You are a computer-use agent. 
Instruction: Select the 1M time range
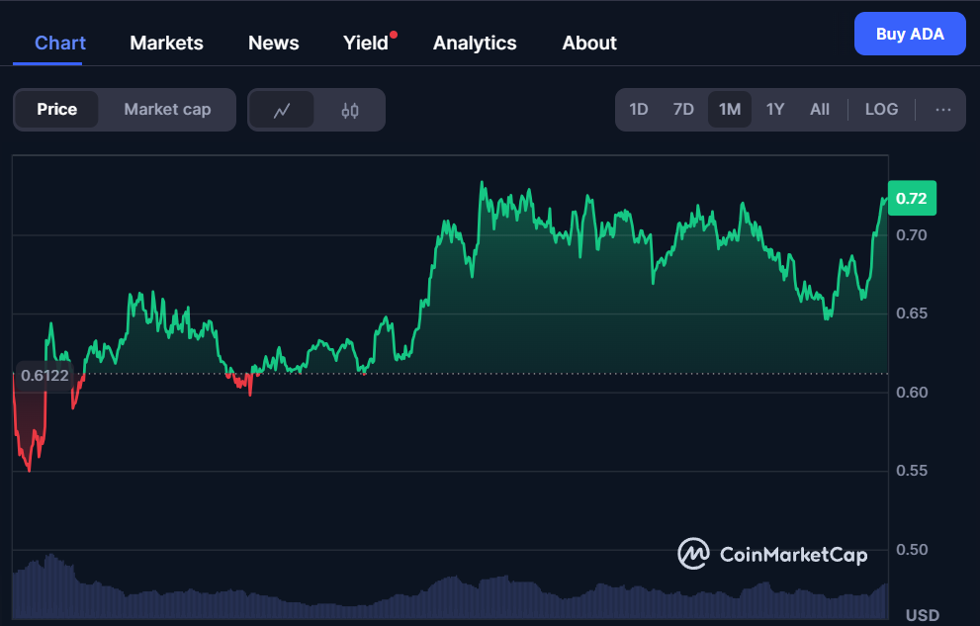[730, 110]
